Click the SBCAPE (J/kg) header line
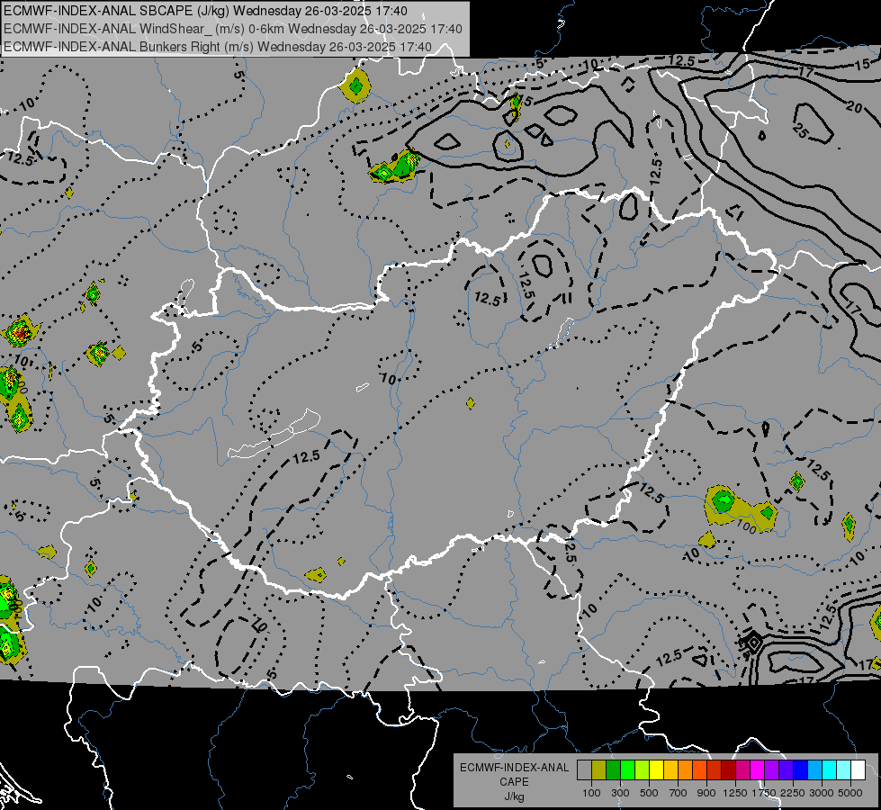This screenshot has width=881, height=810. (x=206, y=11)
